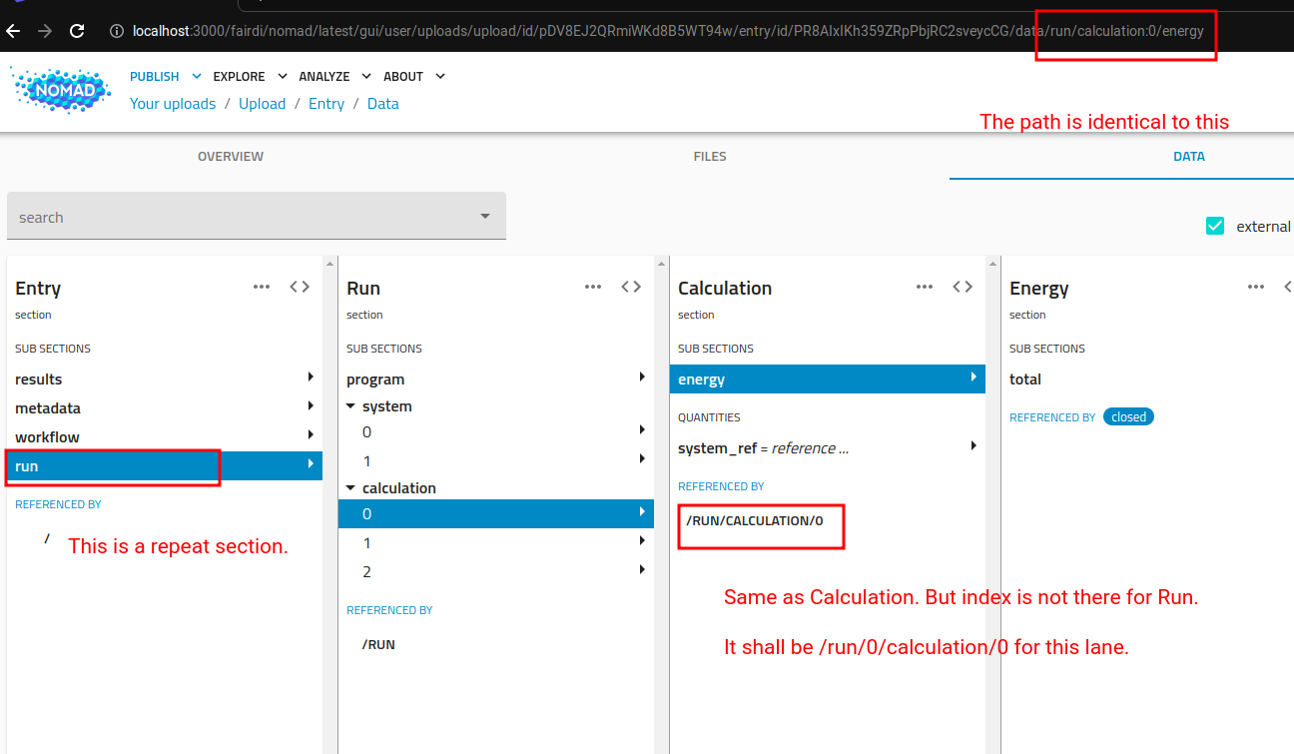Select results in Entry lane
Viewport: 1294px width, 754px height.
tap(165, 378)
